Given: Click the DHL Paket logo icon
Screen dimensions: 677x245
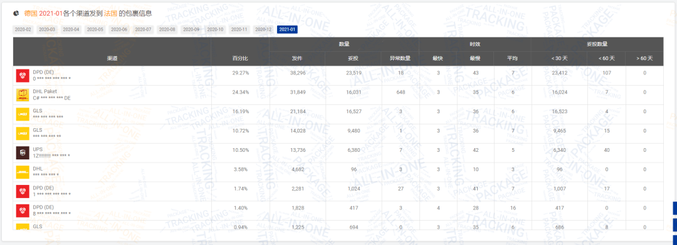Looking at the screenshot, I should [23, 95].
